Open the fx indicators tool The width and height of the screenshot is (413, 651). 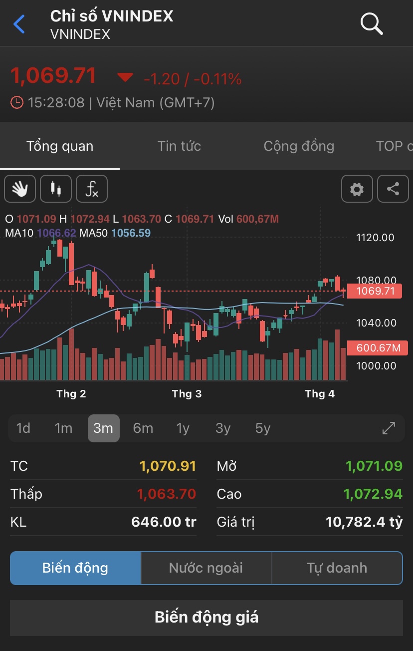(92, 189)
